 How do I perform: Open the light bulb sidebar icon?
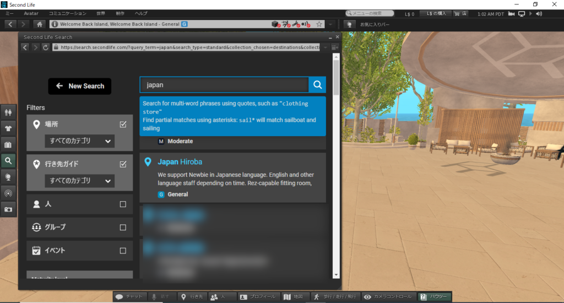click(8, 177)
